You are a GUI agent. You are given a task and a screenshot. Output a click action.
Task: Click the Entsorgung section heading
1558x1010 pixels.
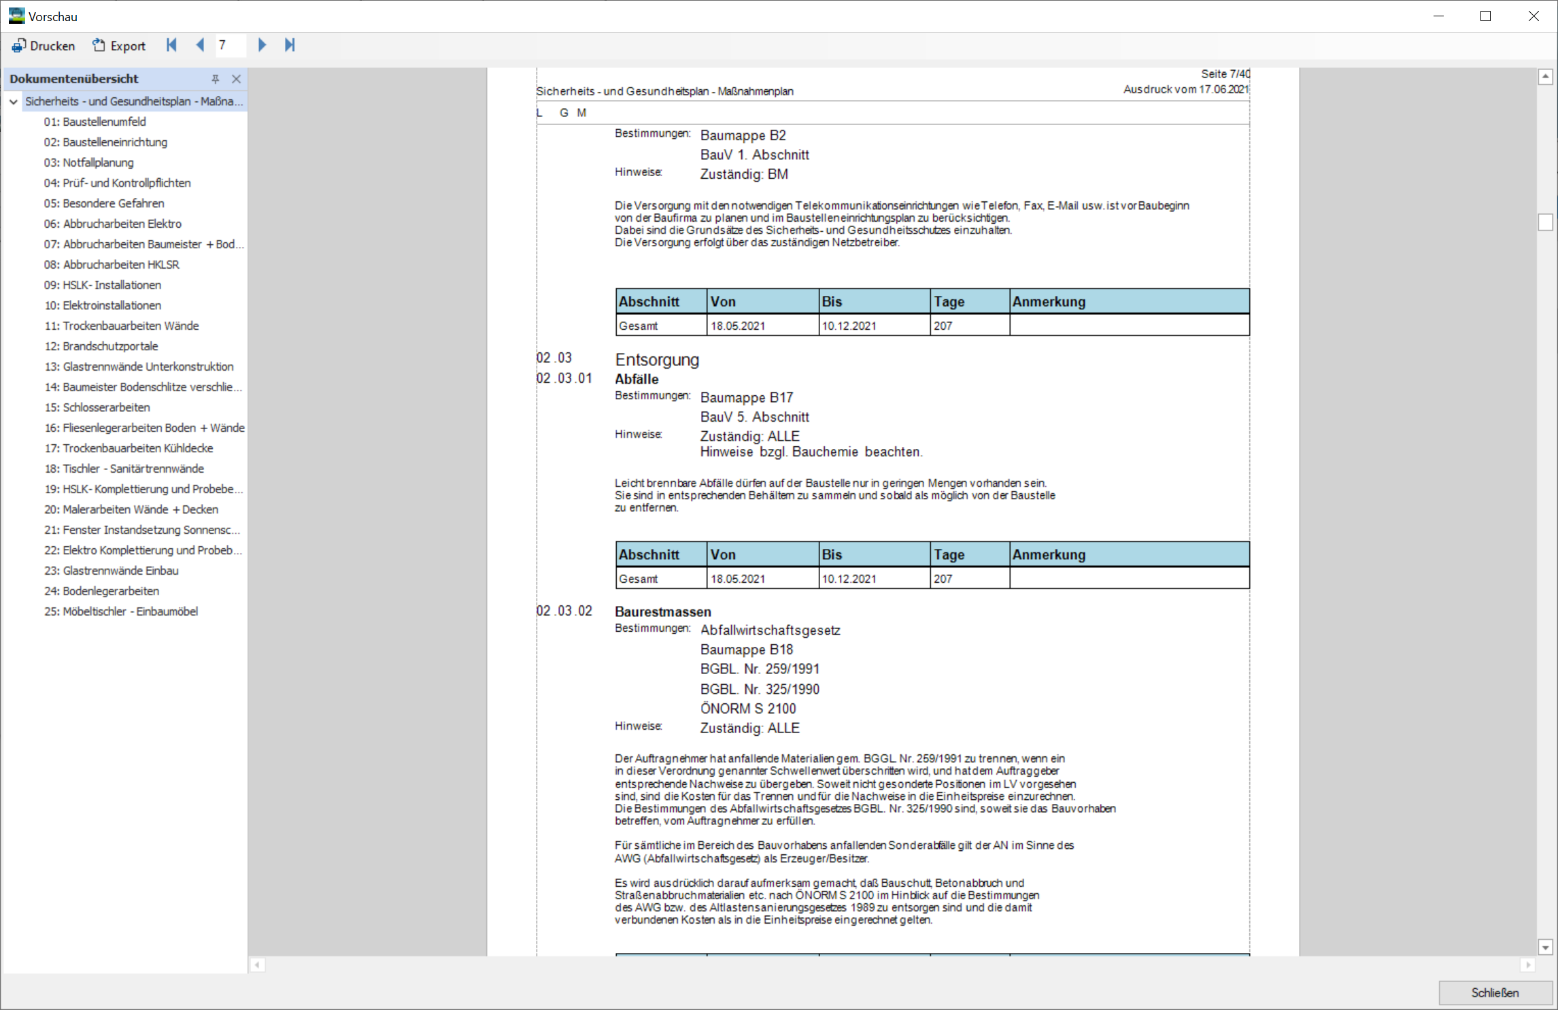657,360
